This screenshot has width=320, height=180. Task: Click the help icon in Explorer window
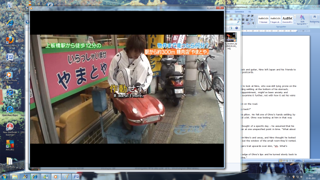pos(236,28)
